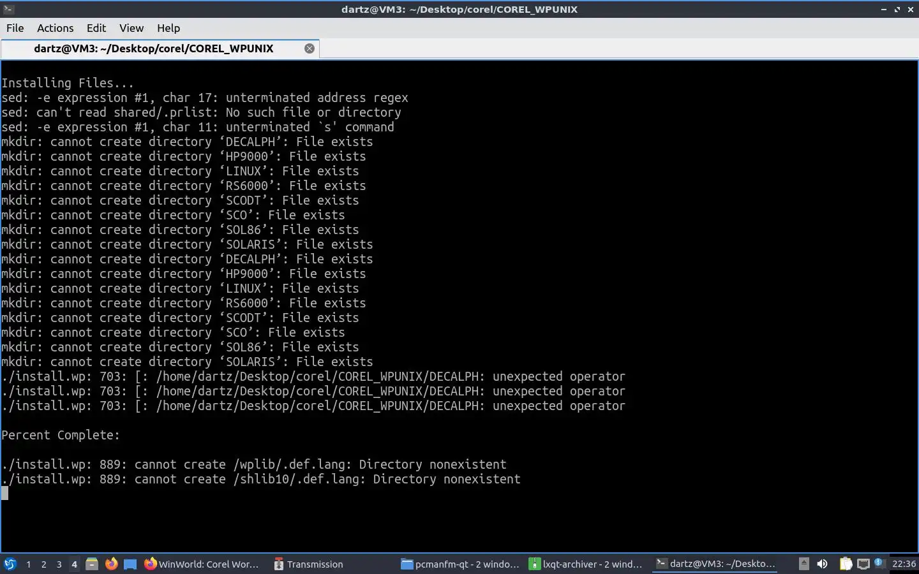This screenshot has height=574, width=919.
Task: Click 'can't read shared/.prlist' error line
Action: pyautogui.click(x=201, y=112)
